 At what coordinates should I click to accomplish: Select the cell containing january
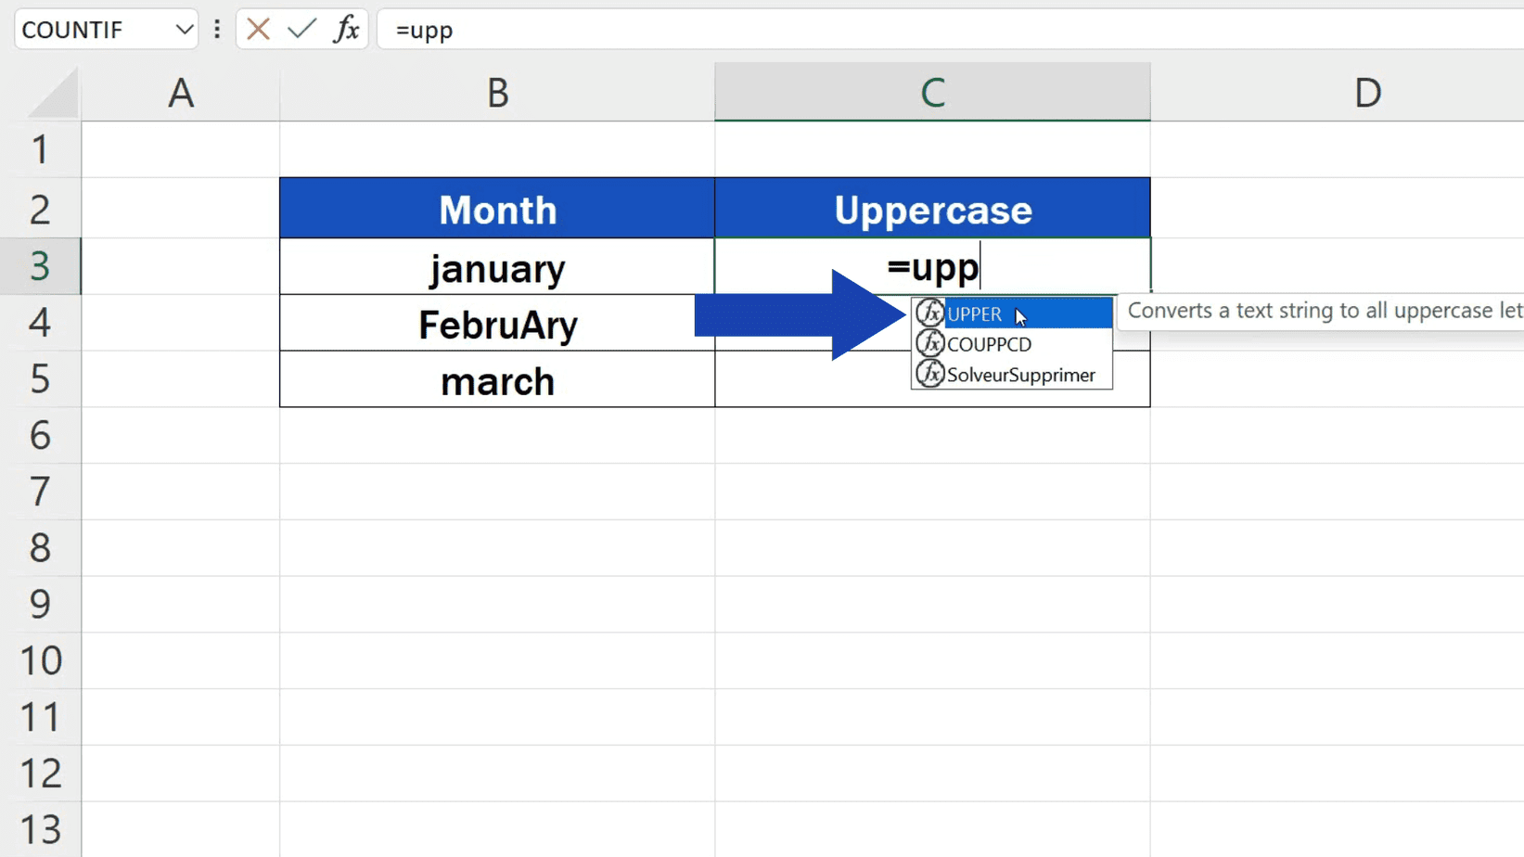click(x=497, y=267)
